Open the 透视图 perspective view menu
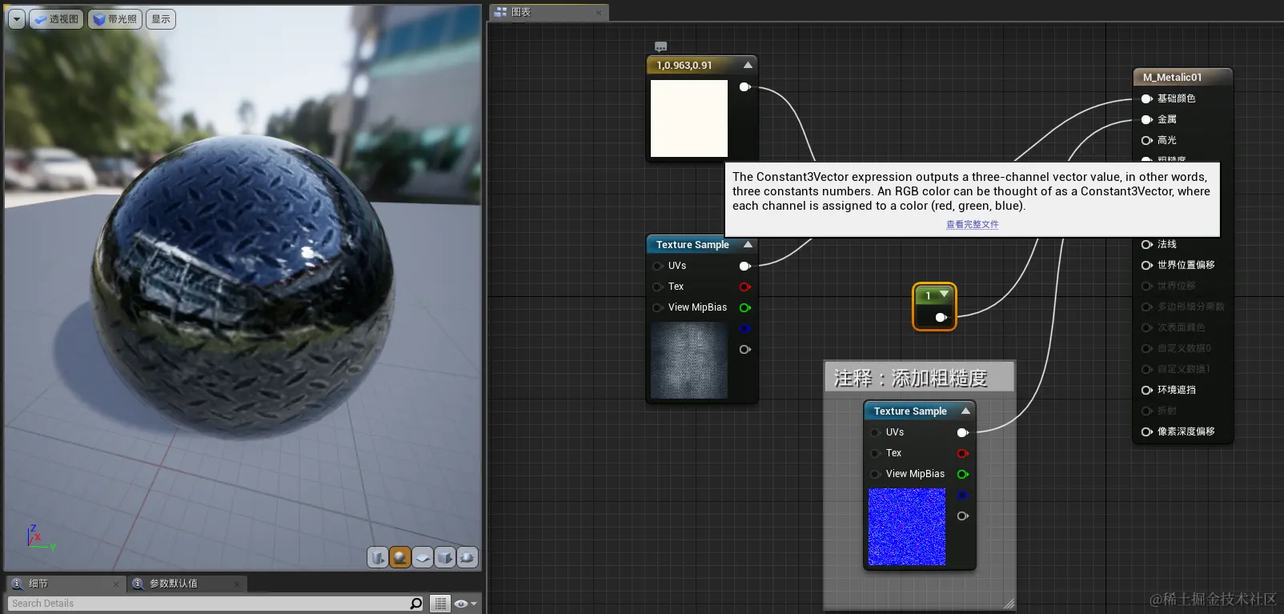Image resolution: width=1284 pixels, height=614 pixels. point(56,19)
